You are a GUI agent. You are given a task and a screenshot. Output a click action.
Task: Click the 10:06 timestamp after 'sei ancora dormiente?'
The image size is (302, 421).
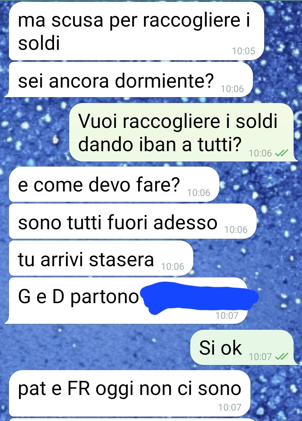[x=232, y=89]
